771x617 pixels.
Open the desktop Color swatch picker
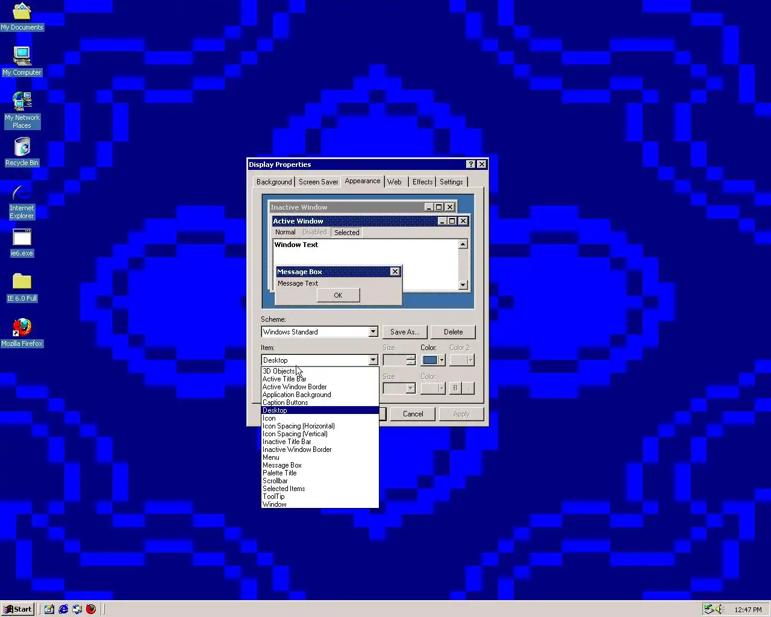coord(432,360)
